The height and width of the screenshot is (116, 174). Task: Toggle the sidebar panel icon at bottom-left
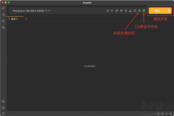[3, 114]
